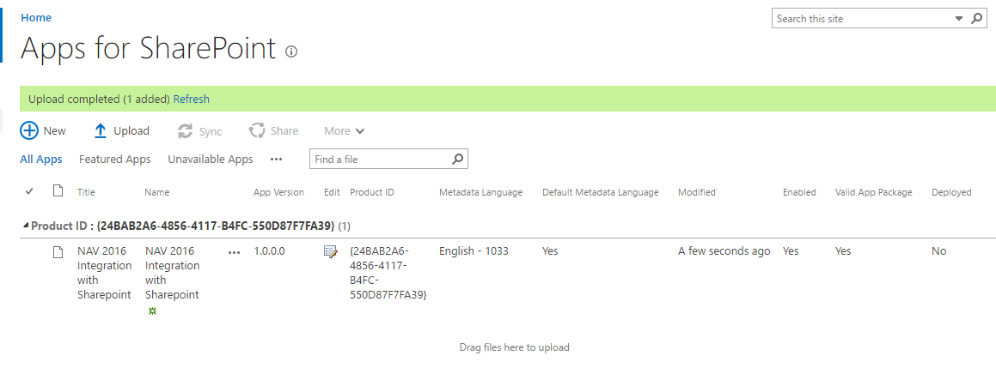Open the edit properties icon for NAV 2016
996x368 pixels.
point(331,252)
